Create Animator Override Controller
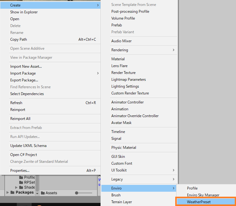 (139, 116)
